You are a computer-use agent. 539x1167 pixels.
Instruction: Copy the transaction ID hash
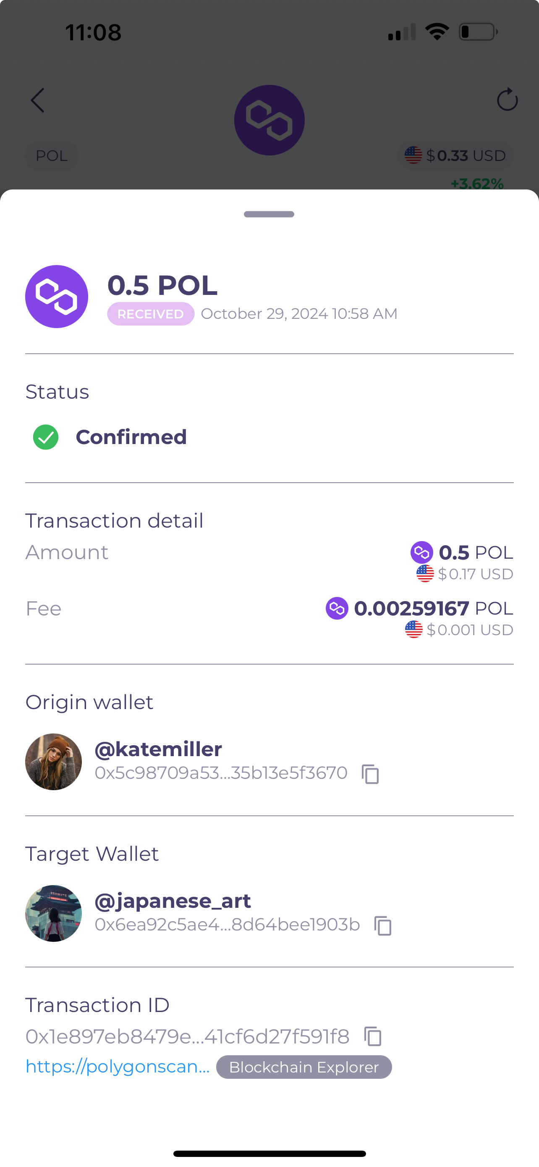click(x=373, y=1036)
